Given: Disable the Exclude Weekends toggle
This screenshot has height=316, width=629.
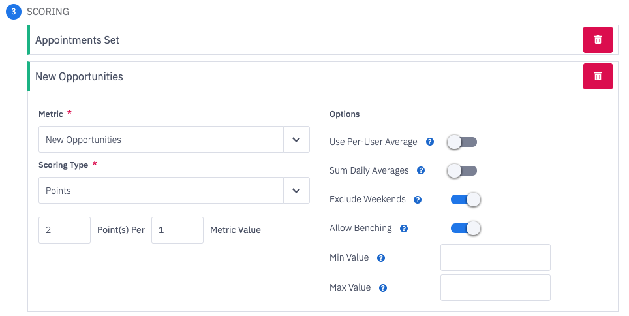Looking at the screenshot, I should (x=465, y=199).
